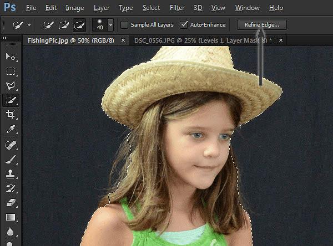Viewport: 333px width, 246px height.
Task: Open the Window menu
Action: 247,8
